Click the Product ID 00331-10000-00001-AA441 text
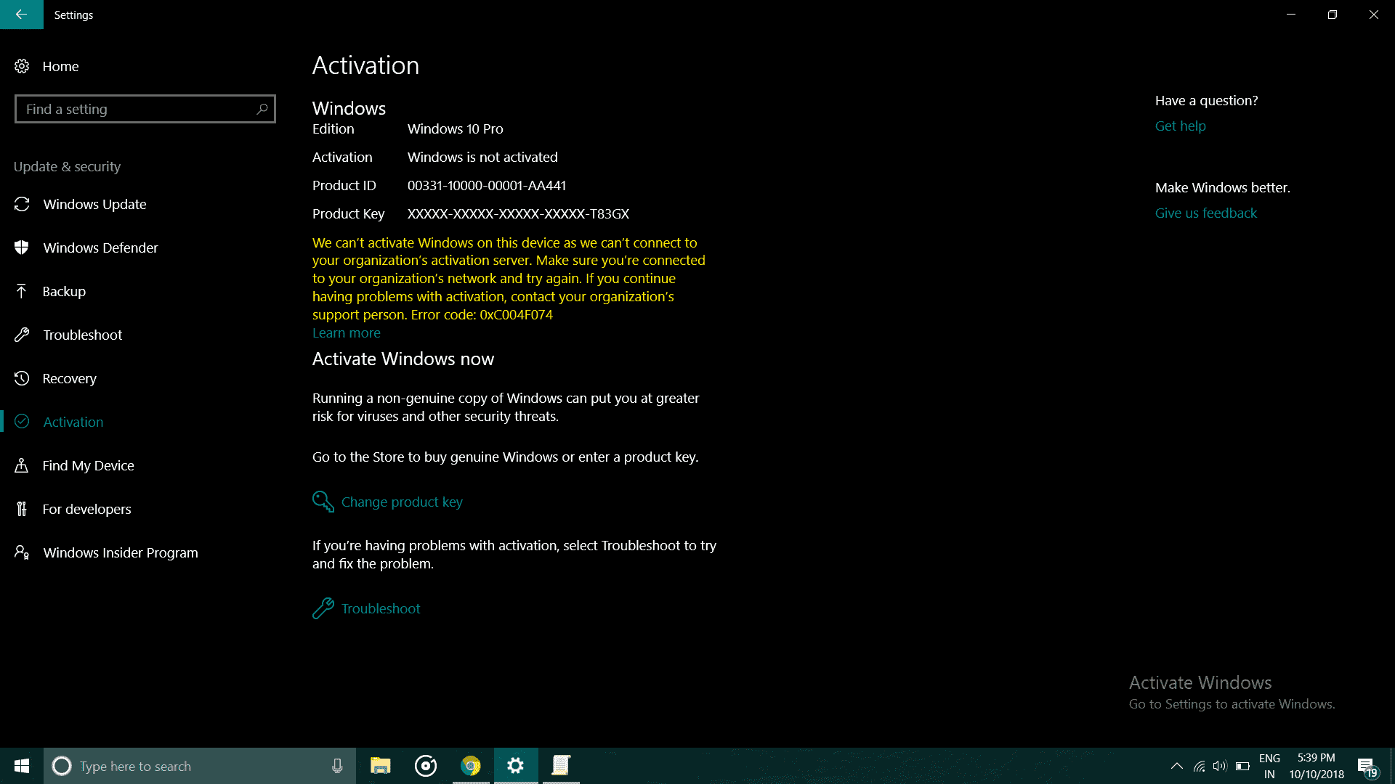1395x784 pixels. [486, 185]
